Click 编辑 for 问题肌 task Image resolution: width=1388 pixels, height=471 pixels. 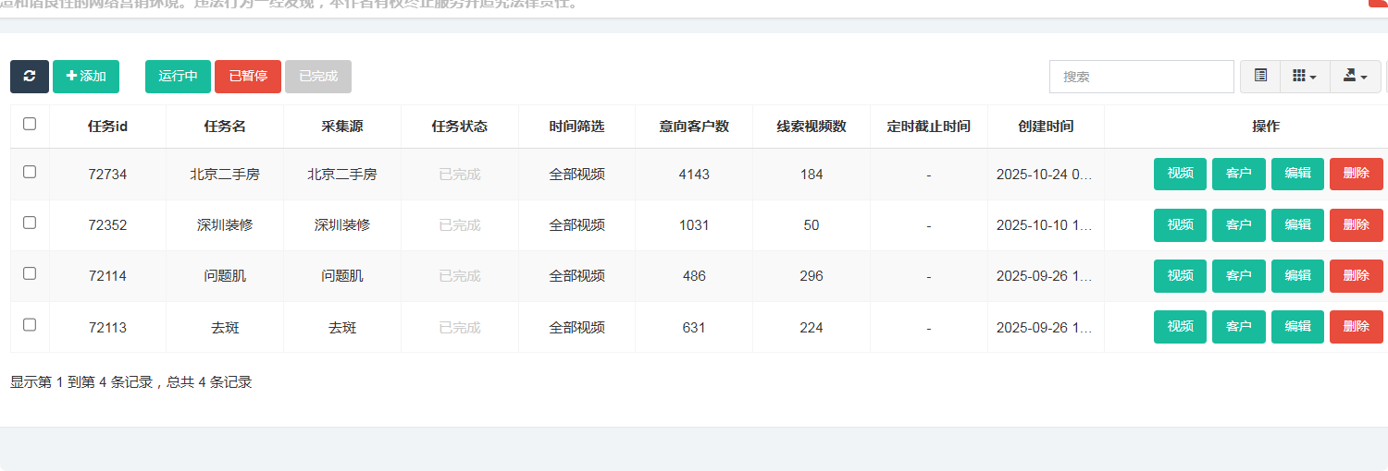point(1297,275)
